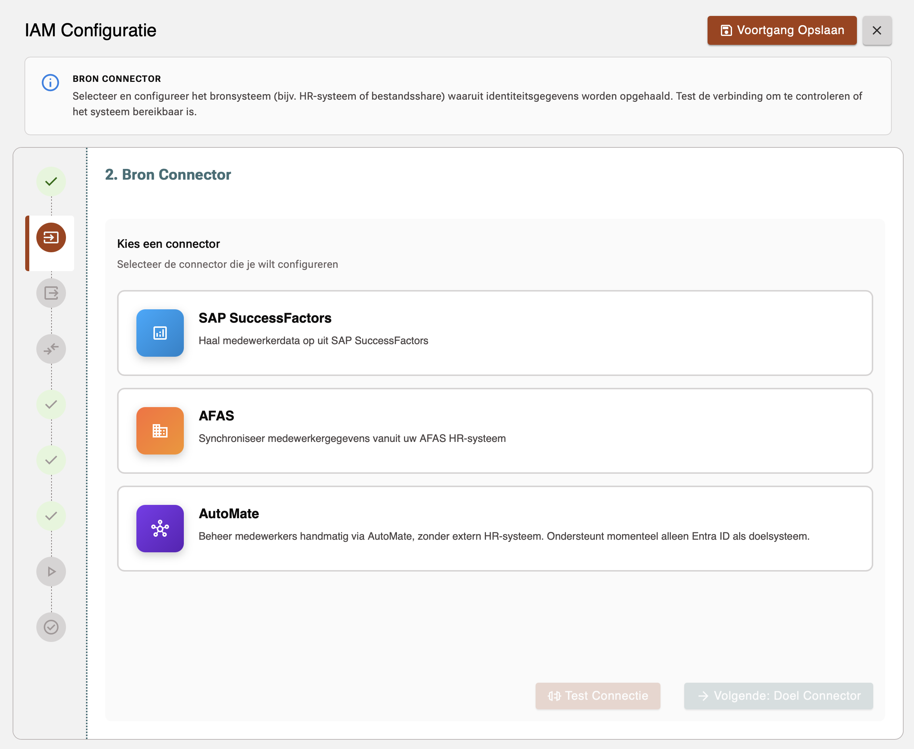Click the first light-green check step below the mapping icon
Screen dimensions: 914x749
51,404
